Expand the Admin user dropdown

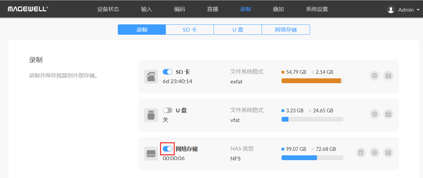[x=418, y=10]
